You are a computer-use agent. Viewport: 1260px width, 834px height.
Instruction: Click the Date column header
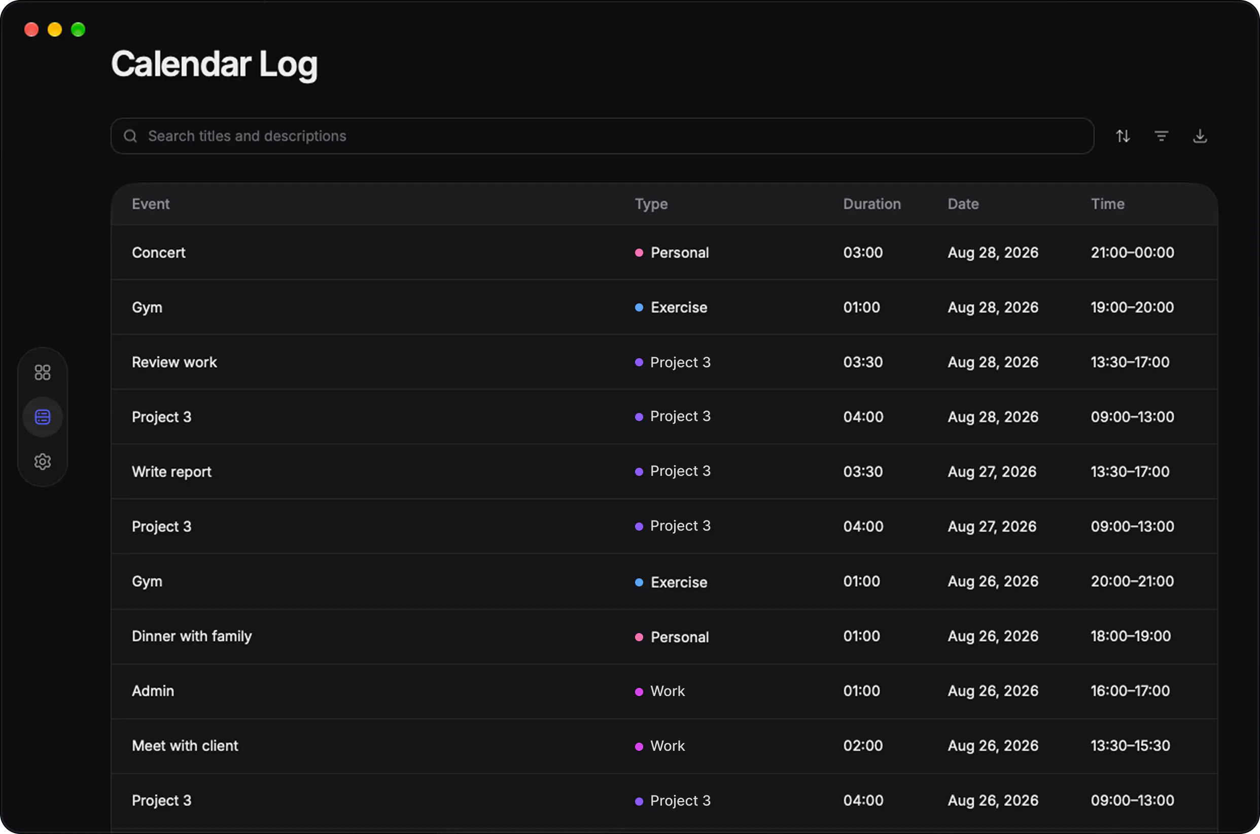[963, 204]
